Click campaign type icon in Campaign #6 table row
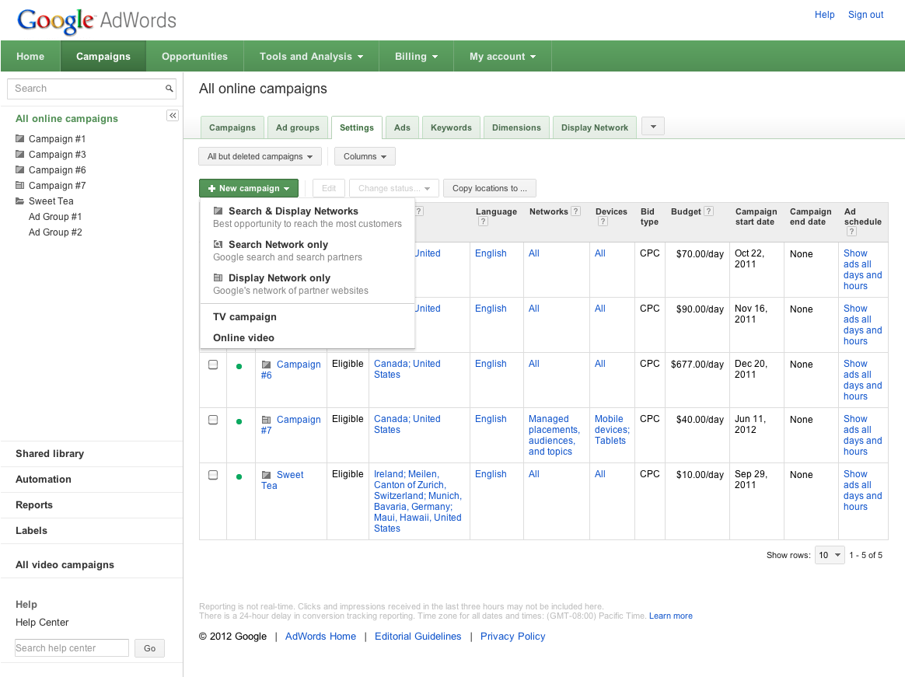The height and width of the screenshot is (677, 905). pos(266,365)
